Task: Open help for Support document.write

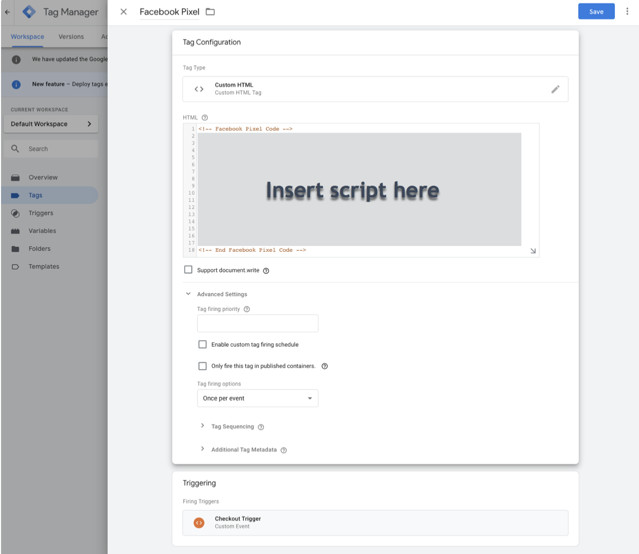Action: pyautogui.click(x=266, y=271)
